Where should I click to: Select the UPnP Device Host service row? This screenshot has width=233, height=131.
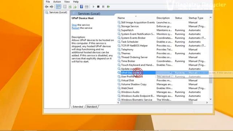coord(163,73)
